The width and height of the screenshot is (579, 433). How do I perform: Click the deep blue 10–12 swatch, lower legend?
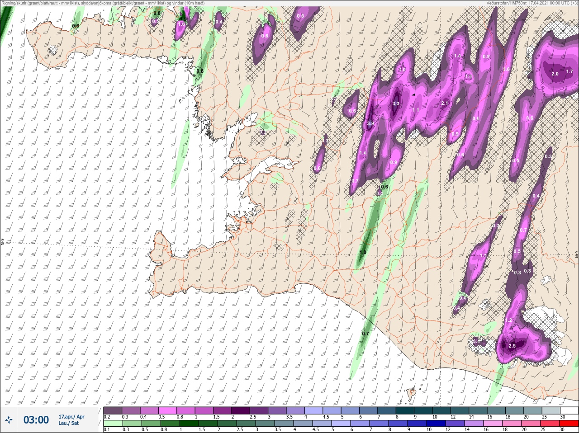click(436, 423)
